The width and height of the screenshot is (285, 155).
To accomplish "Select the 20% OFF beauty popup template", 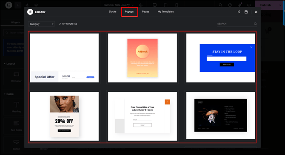I will coord(64,116).
